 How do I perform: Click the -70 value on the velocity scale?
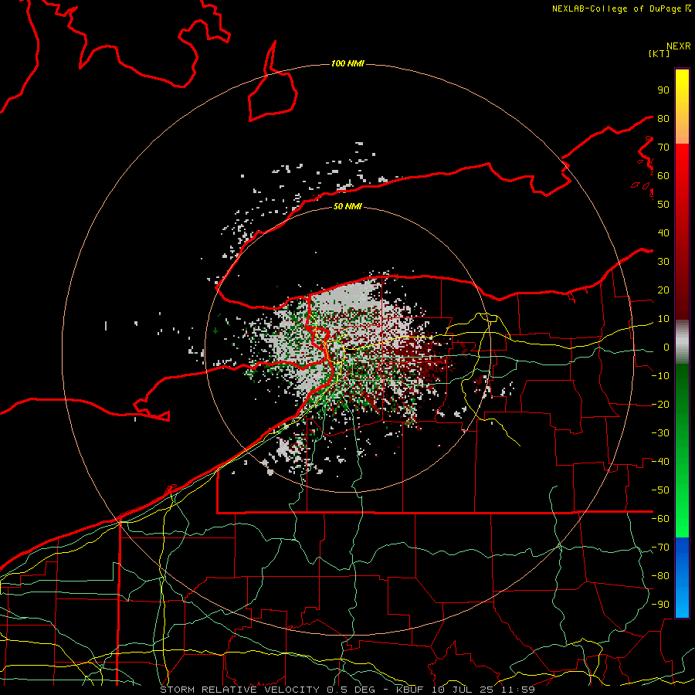660,547
